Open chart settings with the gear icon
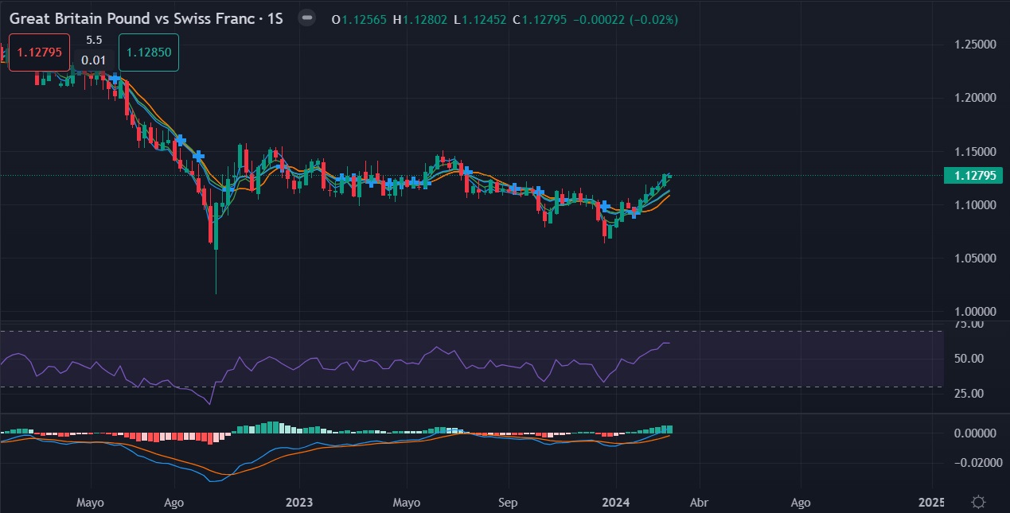Viewport: 1010px width, 513px height. click(978, 502)
